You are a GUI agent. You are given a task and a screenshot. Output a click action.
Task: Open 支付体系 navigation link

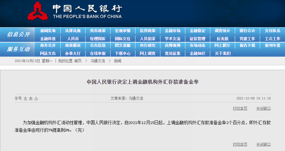pyautogui.click(x=272, y=31)
